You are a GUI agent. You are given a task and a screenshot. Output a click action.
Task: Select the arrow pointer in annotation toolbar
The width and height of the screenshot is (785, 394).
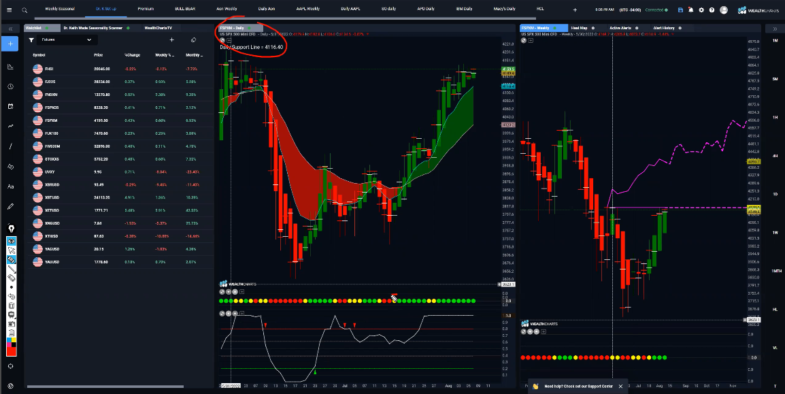[12, 250]
